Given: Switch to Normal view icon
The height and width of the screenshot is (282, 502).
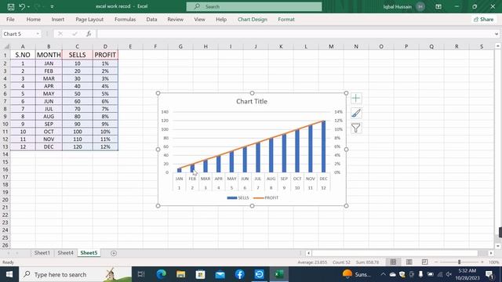Looking at the screenshot, I should click(393, 262).
